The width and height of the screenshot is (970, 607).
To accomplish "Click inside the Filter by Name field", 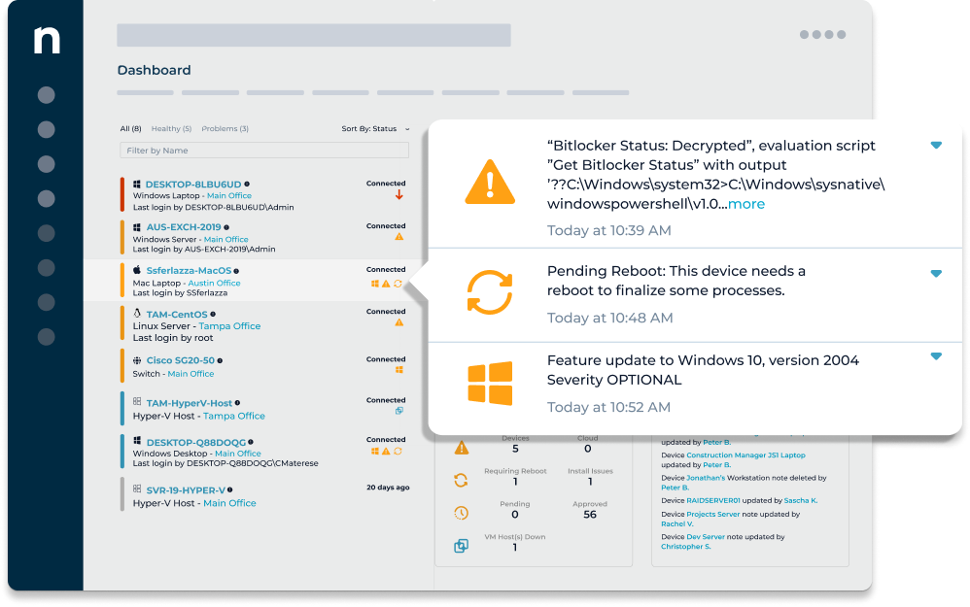I will (194, 151).
